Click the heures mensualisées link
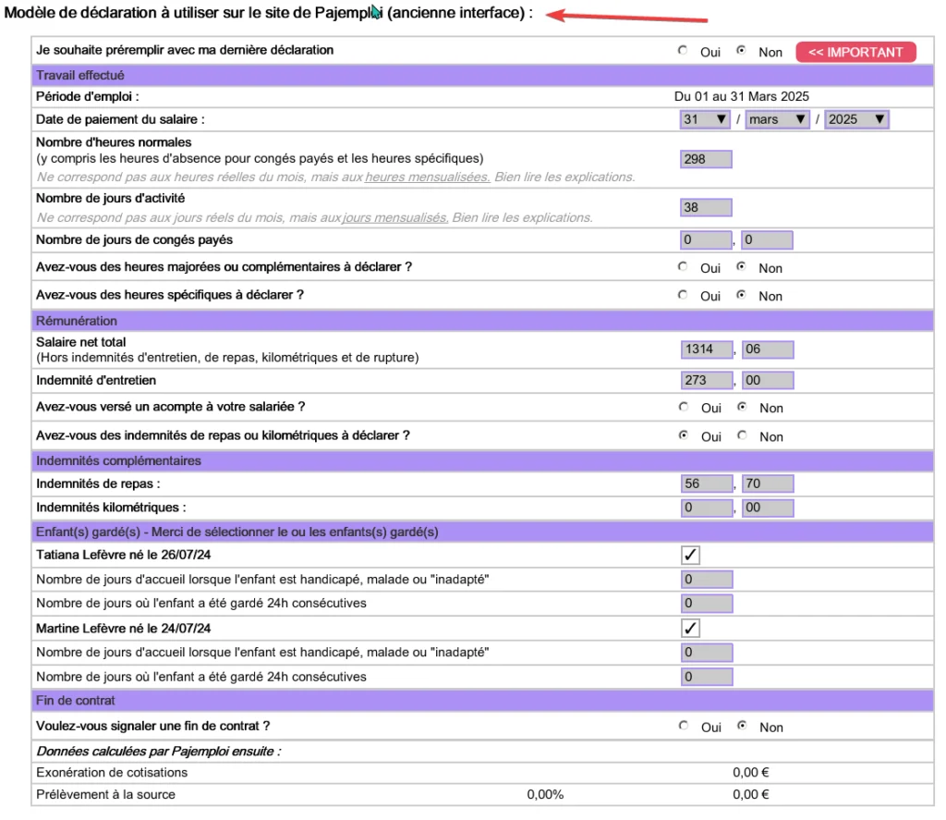946x820 pixels. point(427,177)
